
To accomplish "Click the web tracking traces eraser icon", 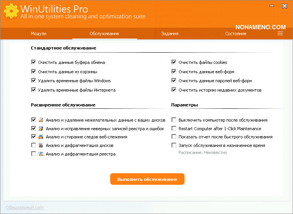I will [x=41, y=137].
